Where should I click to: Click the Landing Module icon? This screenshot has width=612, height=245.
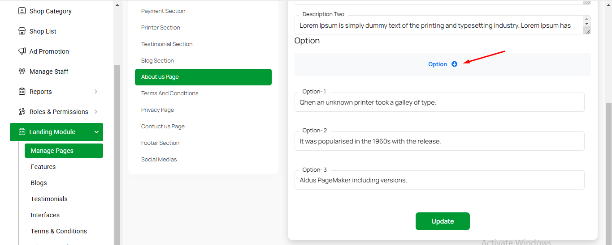(22, 132)
